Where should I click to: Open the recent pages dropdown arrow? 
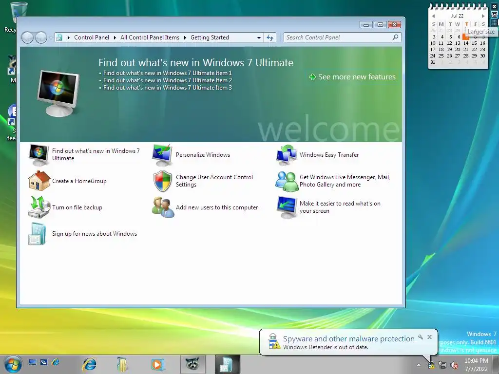pos(51,38)
